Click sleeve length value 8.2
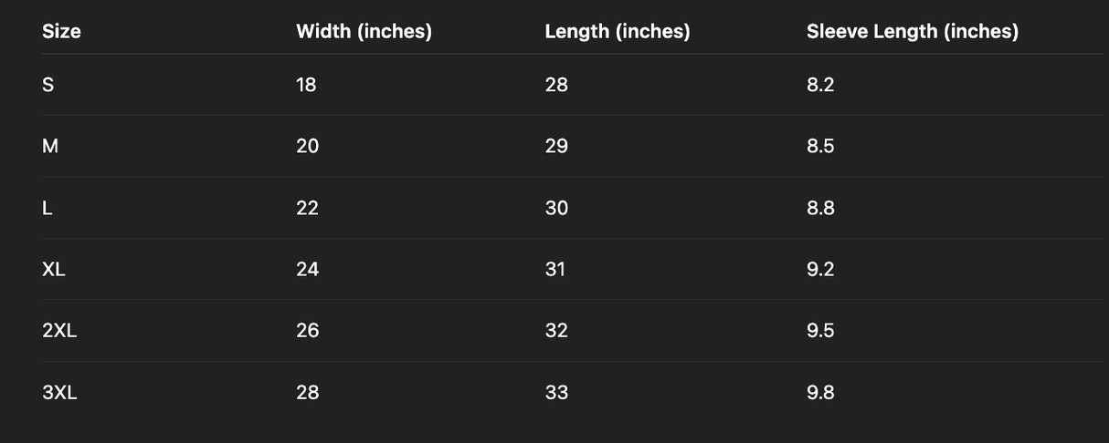1109x443 pixels. point(820,85)
